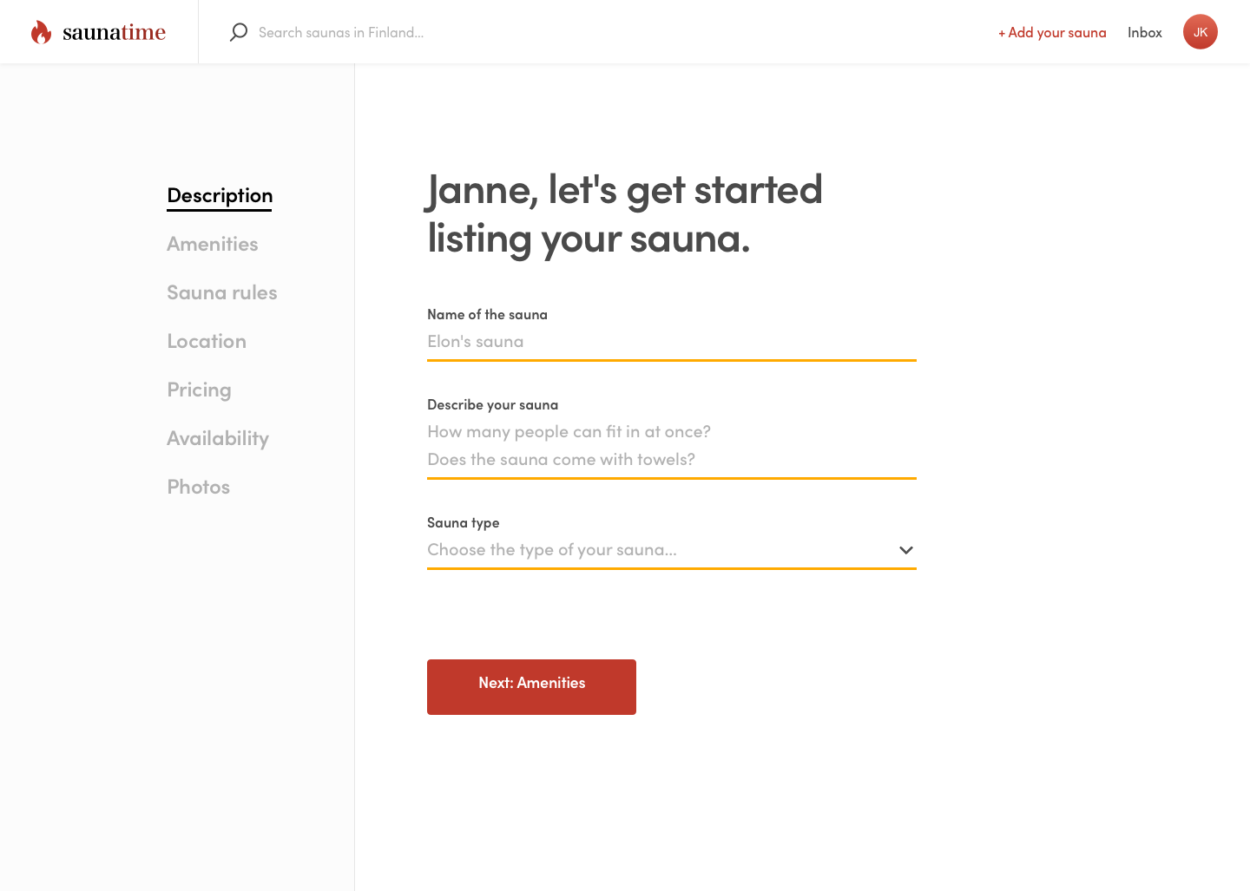Open the JK user avatar menu
The image size is (1250, 891).
coord(1200,32)
